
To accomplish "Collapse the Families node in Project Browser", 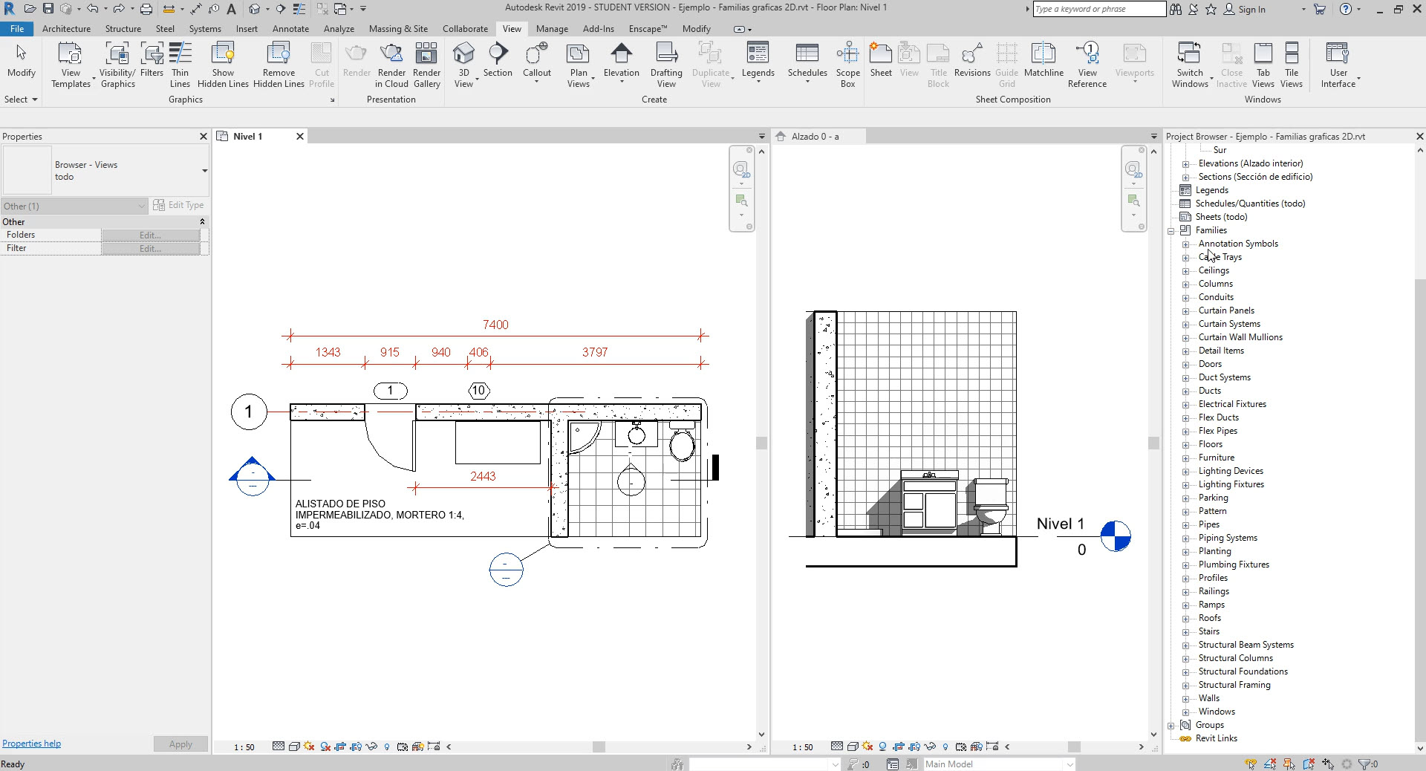I will click(x=1171, y=231).
